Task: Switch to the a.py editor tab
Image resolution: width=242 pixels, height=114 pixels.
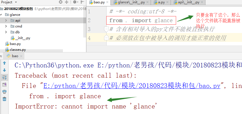Action: [x=161, y=2]
